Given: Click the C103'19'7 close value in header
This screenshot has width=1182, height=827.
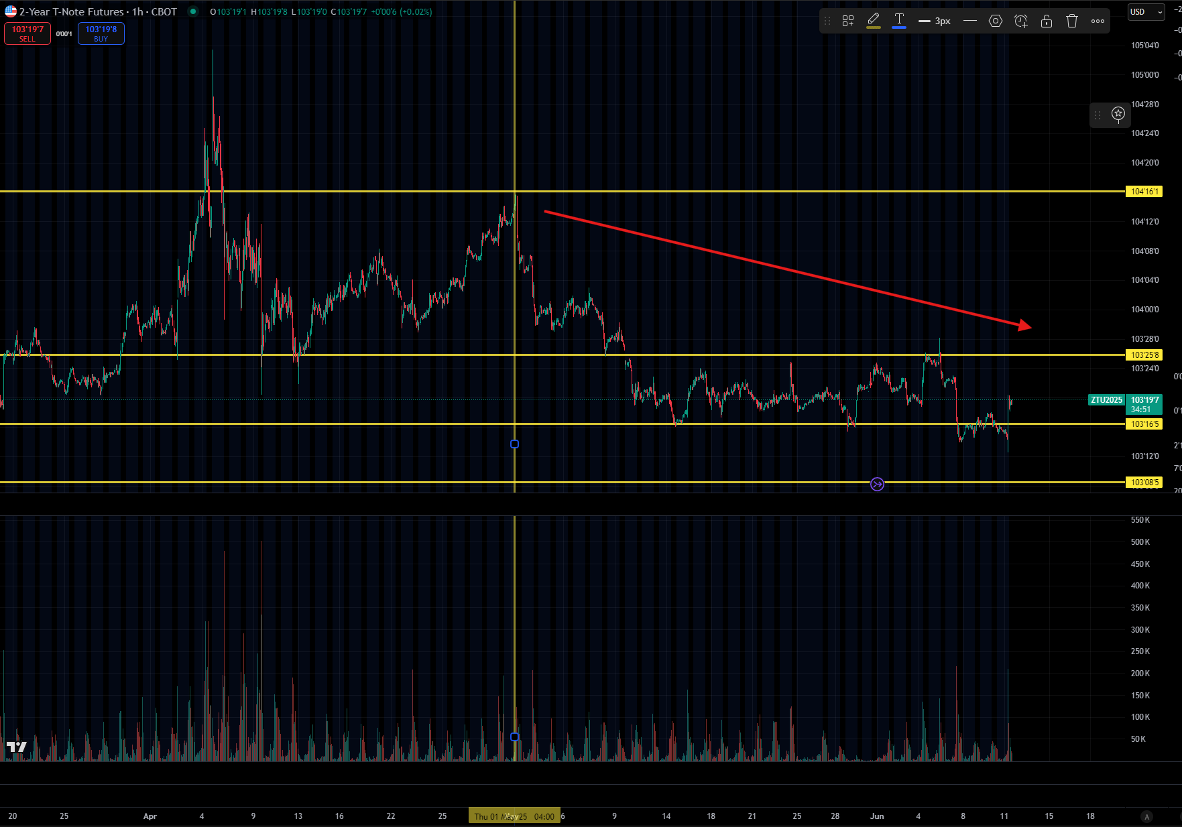Looking at the screenshot, I should click(x=349, y=12).
